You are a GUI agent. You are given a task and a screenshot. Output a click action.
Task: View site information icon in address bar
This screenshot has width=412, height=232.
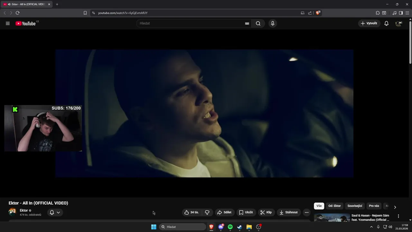tap(94, 13)
